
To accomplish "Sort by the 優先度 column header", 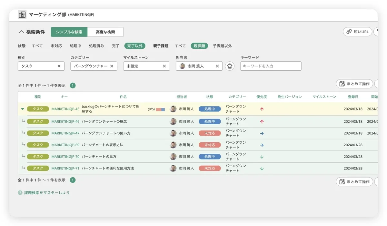I will 262,97.
